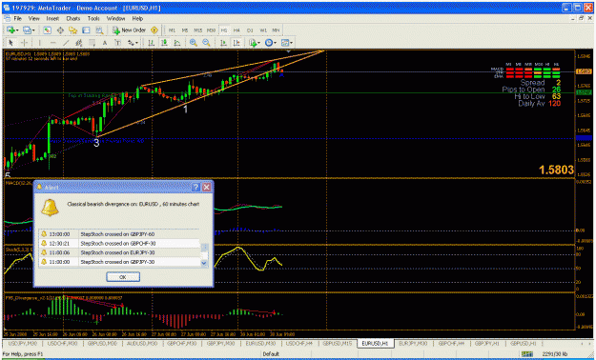Click OK in the Alert dialog
Image resolution: width=596 pixels, height=360 pixels.
(x=123, y=277)
